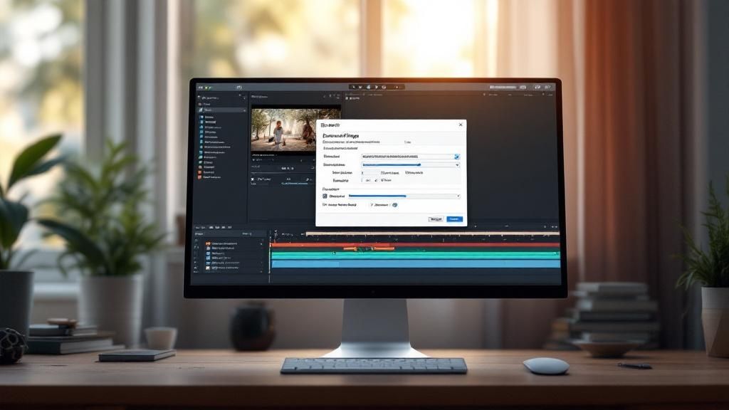This screenshot has width=729, height=410.
Task: Click the round blue icon in the dialog's bottom row
Action: 395,204
